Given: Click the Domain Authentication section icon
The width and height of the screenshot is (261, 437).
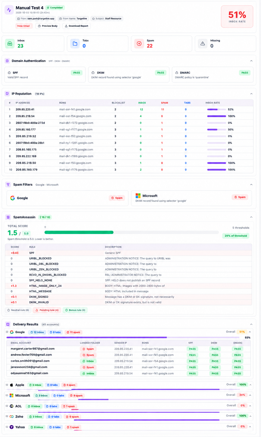Looking at the screenshot, I should point(7,61).
